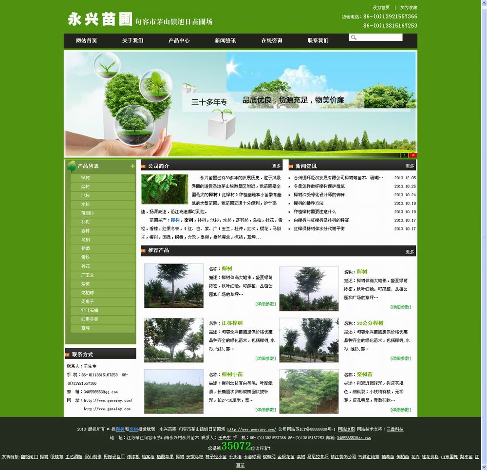Expand 更多 in the 新闻资讯 panel
The width and height of the screenshot is (487, 470).
(x=410, y=166)
